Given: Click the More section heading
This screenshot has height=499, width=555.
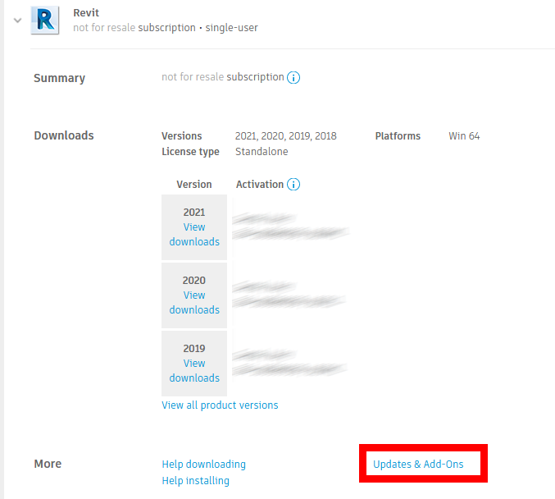Looking at the screenshot, I should [48, 464].
